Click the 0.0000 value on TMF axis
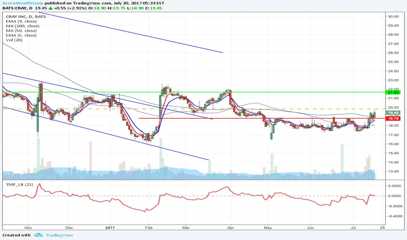This screenshot has height=240, width=407. coord(394,196)
